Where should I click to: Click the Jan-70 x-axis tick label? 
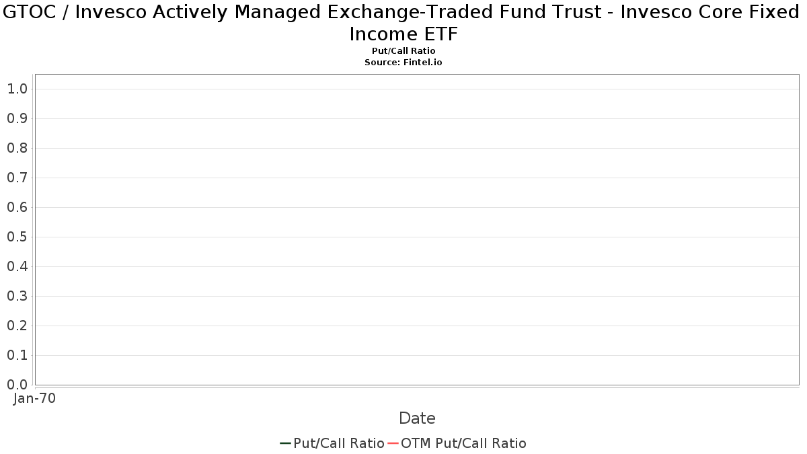34,398
